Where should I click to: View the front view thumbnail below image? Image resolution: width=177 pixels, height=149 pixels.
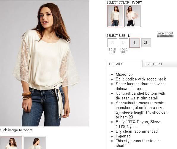click(11, 143)
